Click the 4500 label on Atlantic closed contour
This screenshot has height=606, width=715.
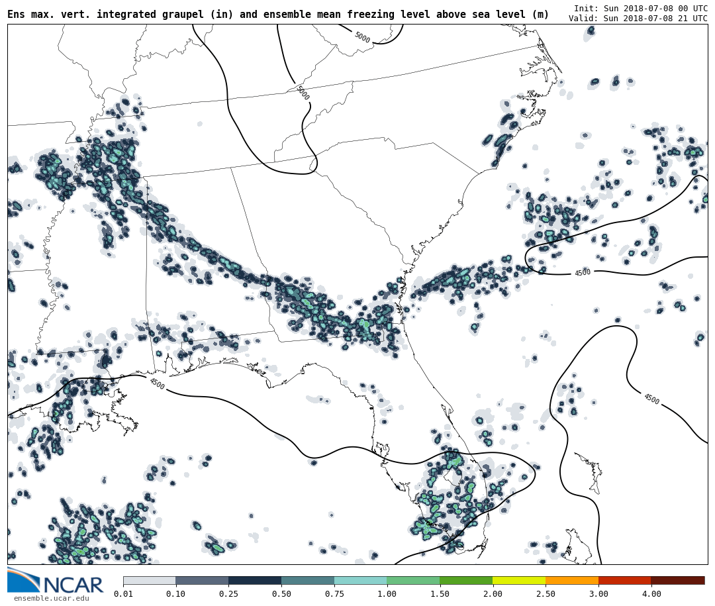tap(583, 273)
